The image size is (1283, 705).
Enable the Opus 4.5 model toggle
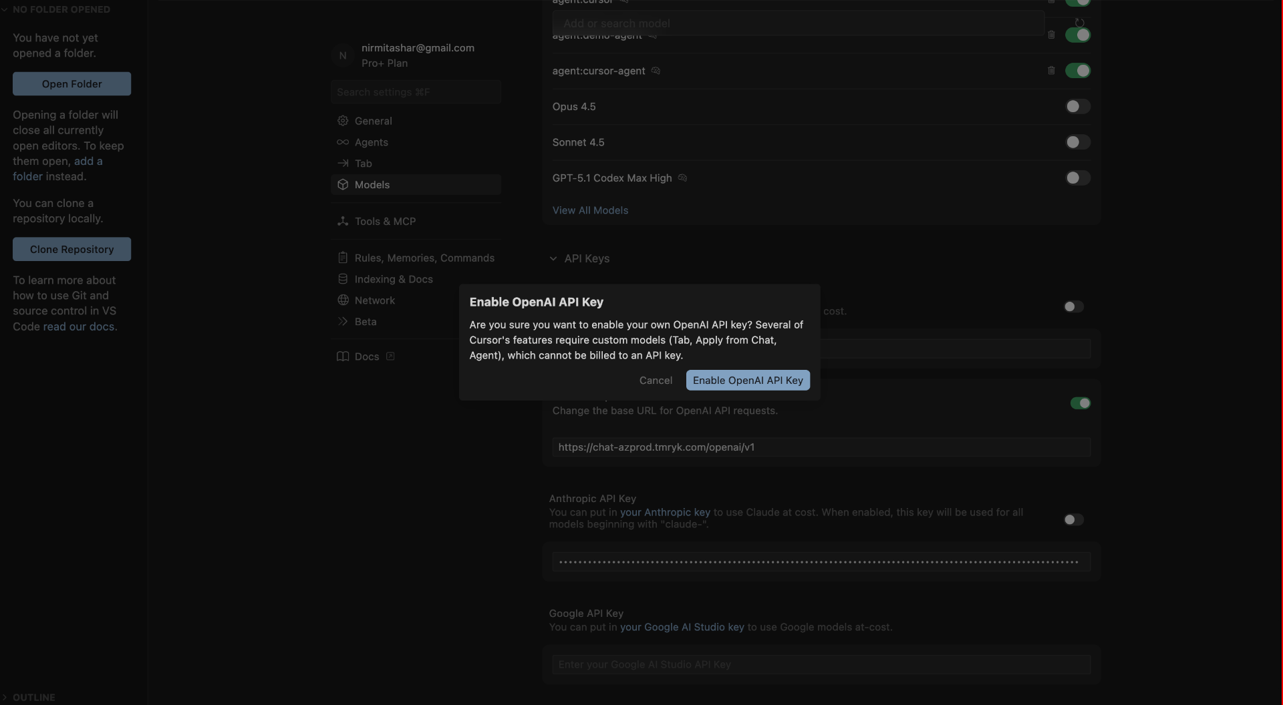[1077, 106]
